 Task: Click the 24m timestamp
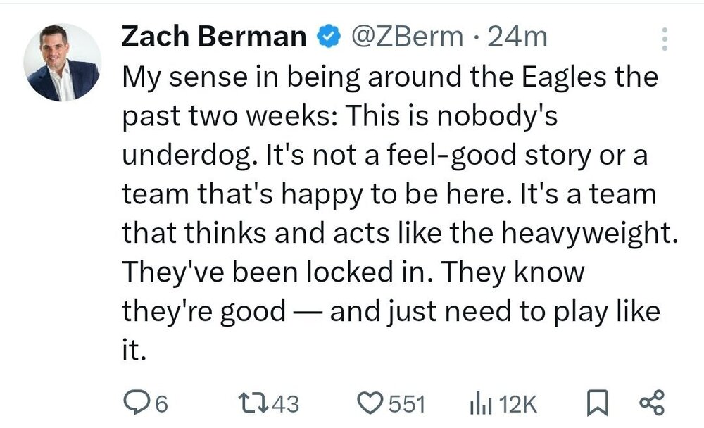(x=517, y=37)
